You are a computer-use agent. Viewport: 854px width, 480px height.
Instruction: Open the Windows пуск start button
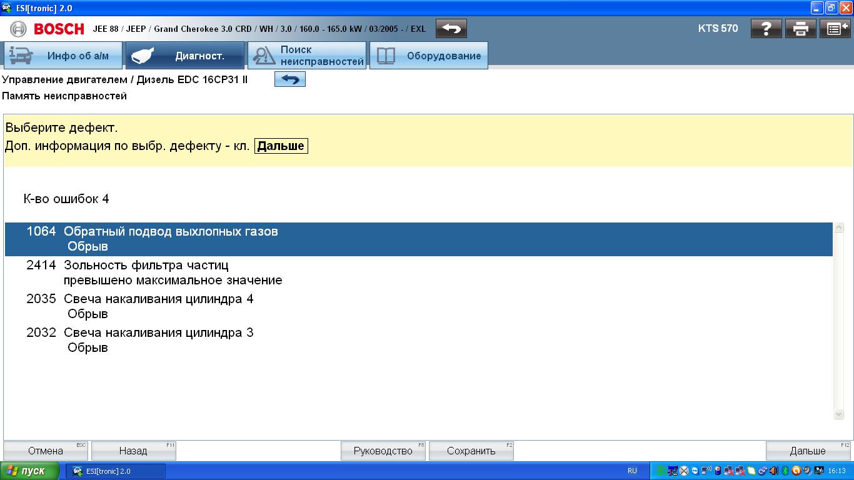point(30,471)
